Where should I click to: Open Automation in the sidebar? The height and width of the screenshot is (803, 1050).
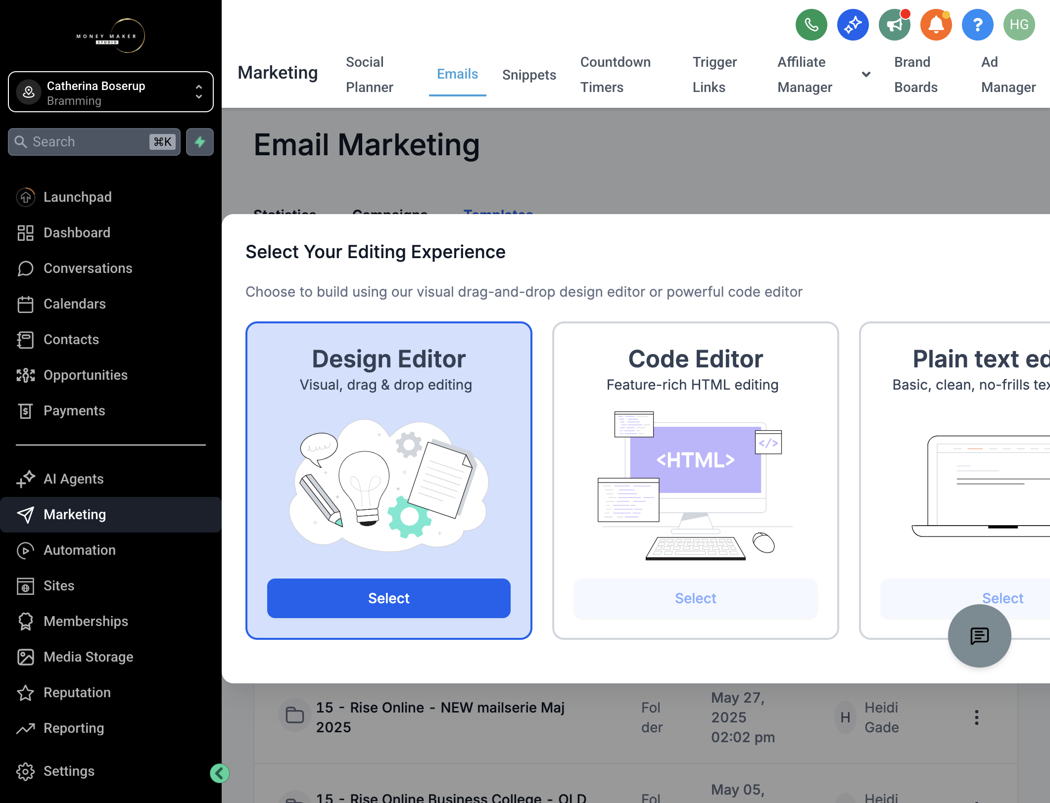(x=79, y=550)
